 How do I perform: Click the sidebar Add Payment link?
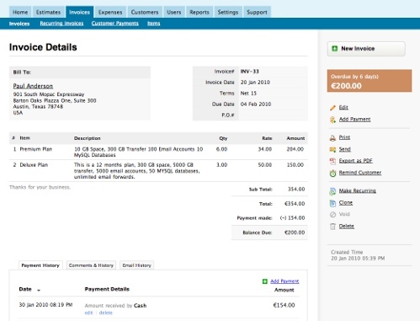point(354,119)
